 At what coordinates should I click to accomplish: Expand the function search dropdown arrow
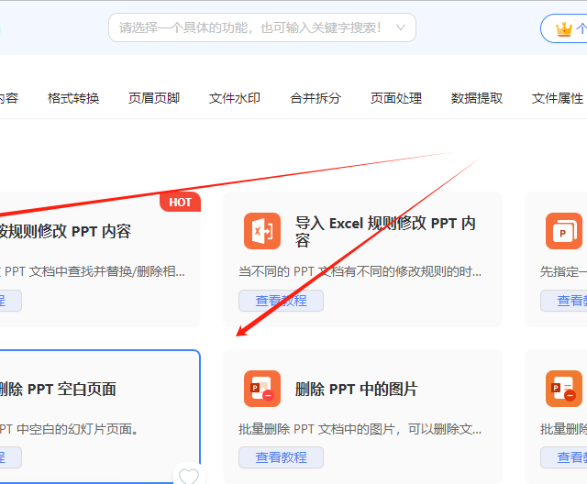(401, 27)
